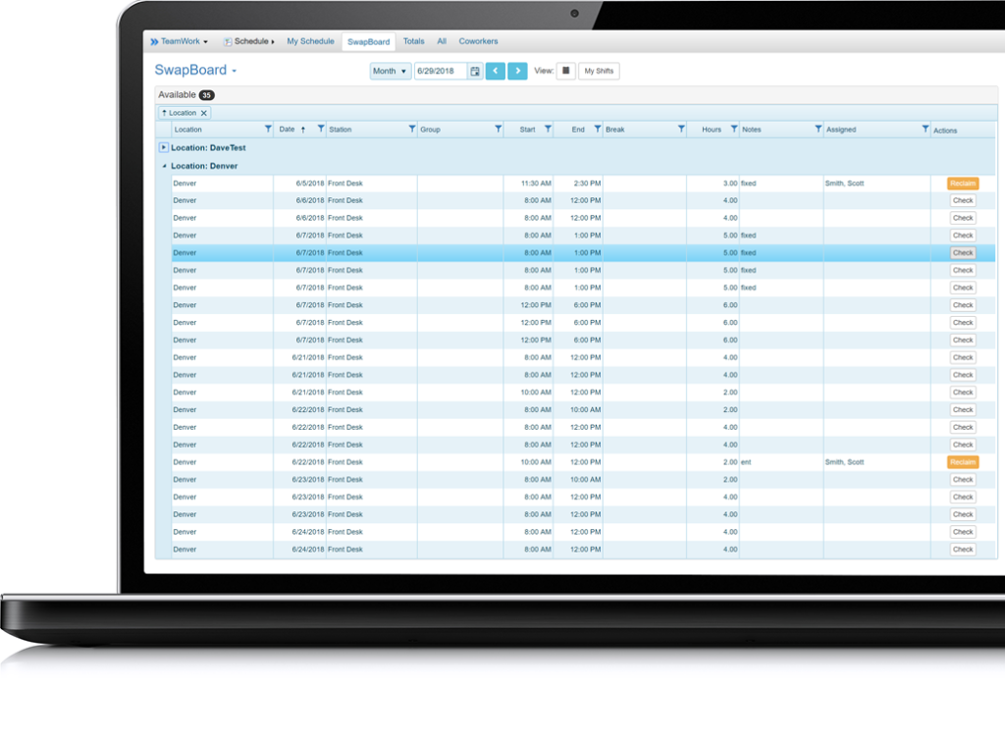The width and height of the screenshot is (1005, 738).
Task: Select 'Smith, Scott' in the 6/5/2018 row
Action: click(x=844, y=184)
